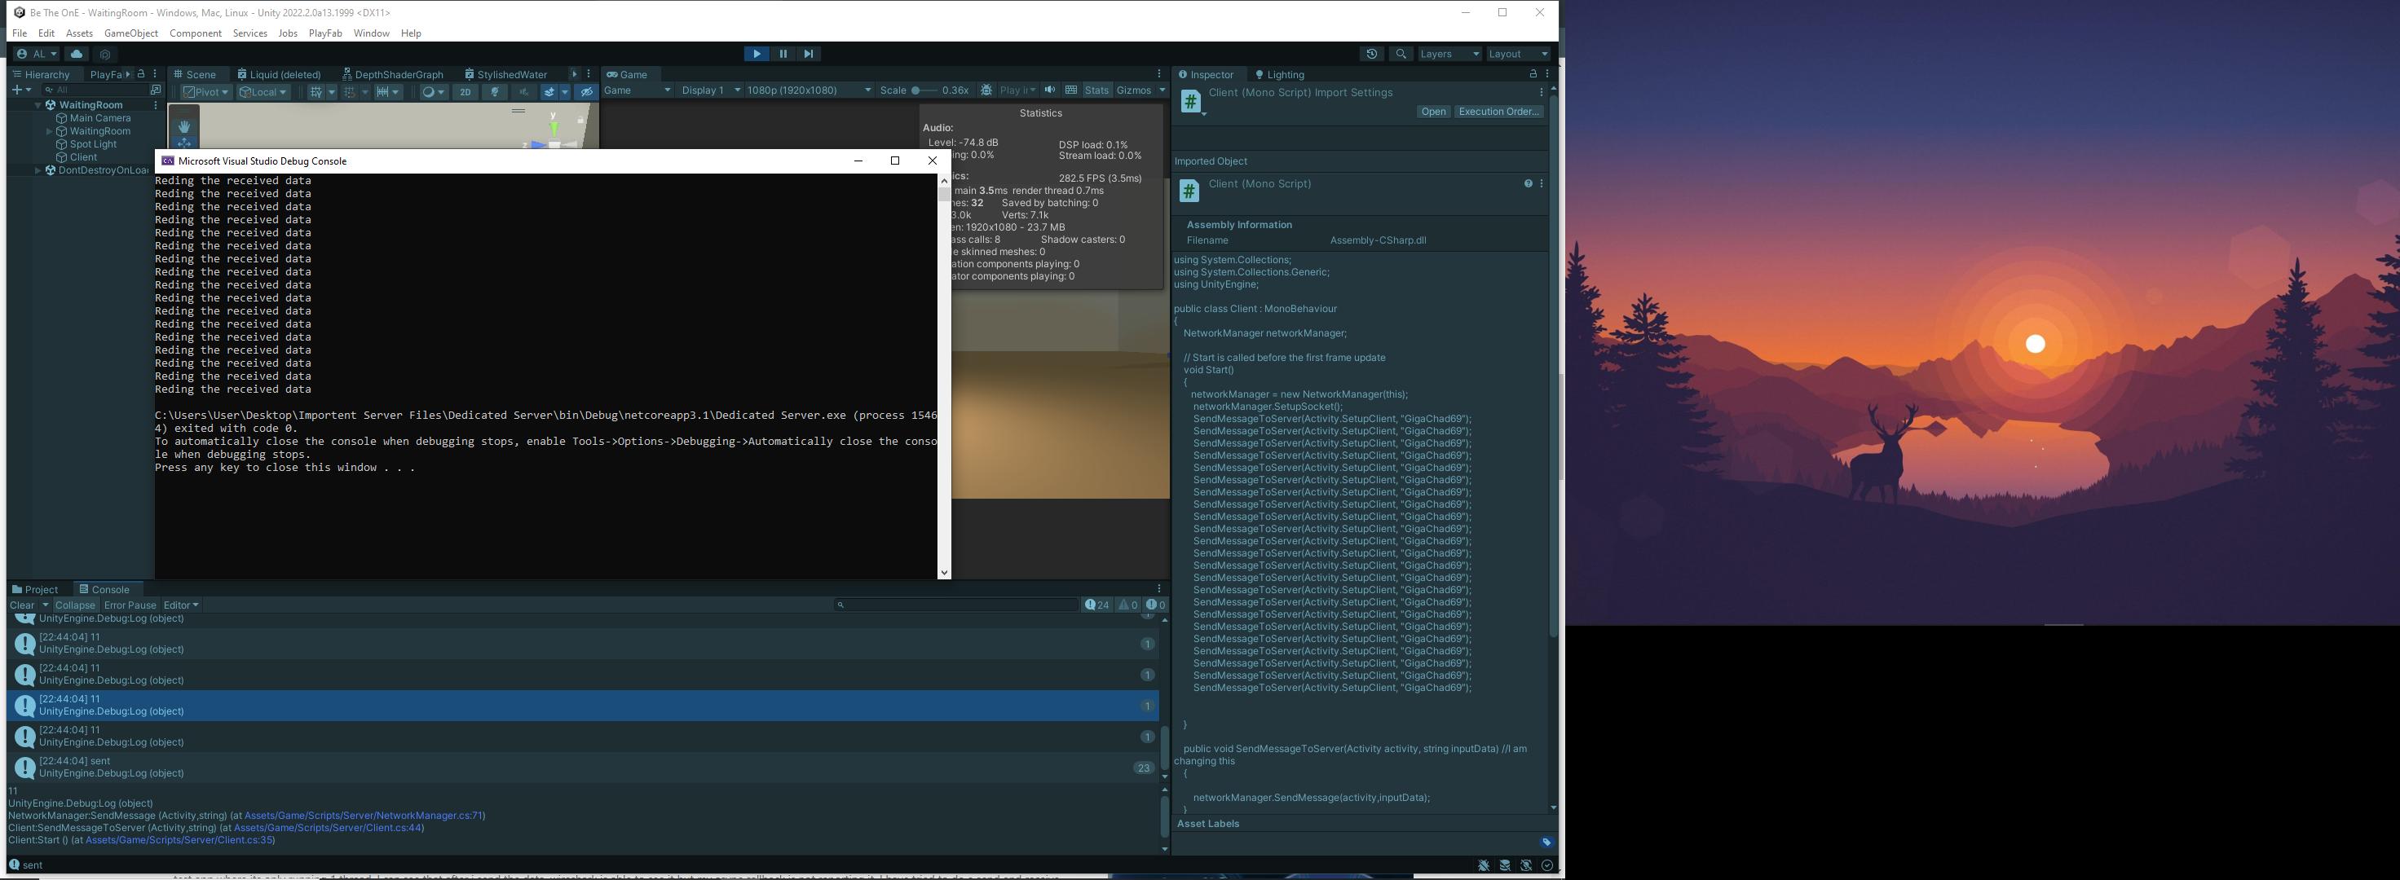Select the Hand view tool in Scene
2400x880 pixels.
tap(184, 125)
